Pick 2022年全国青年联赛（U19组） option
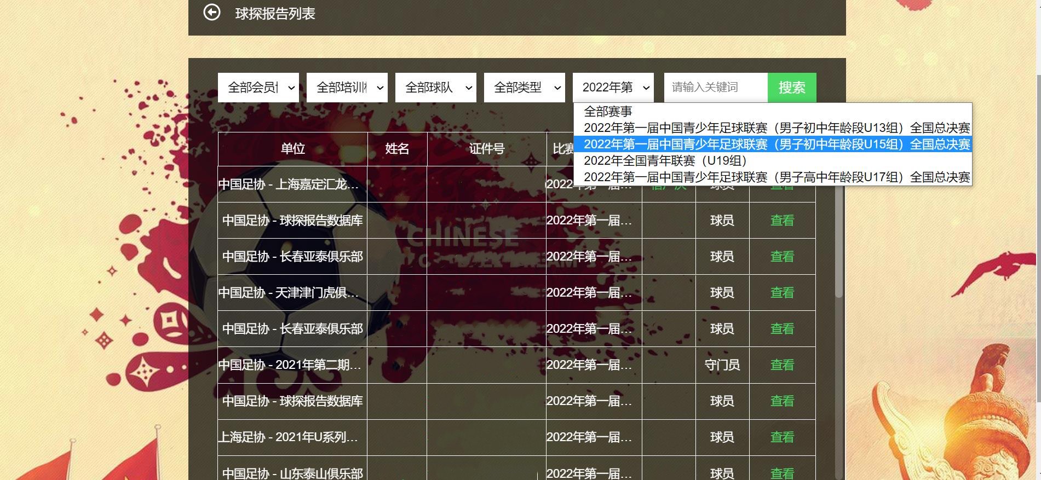The width and height of the screenshot is (1041, 480). [666, 161]
